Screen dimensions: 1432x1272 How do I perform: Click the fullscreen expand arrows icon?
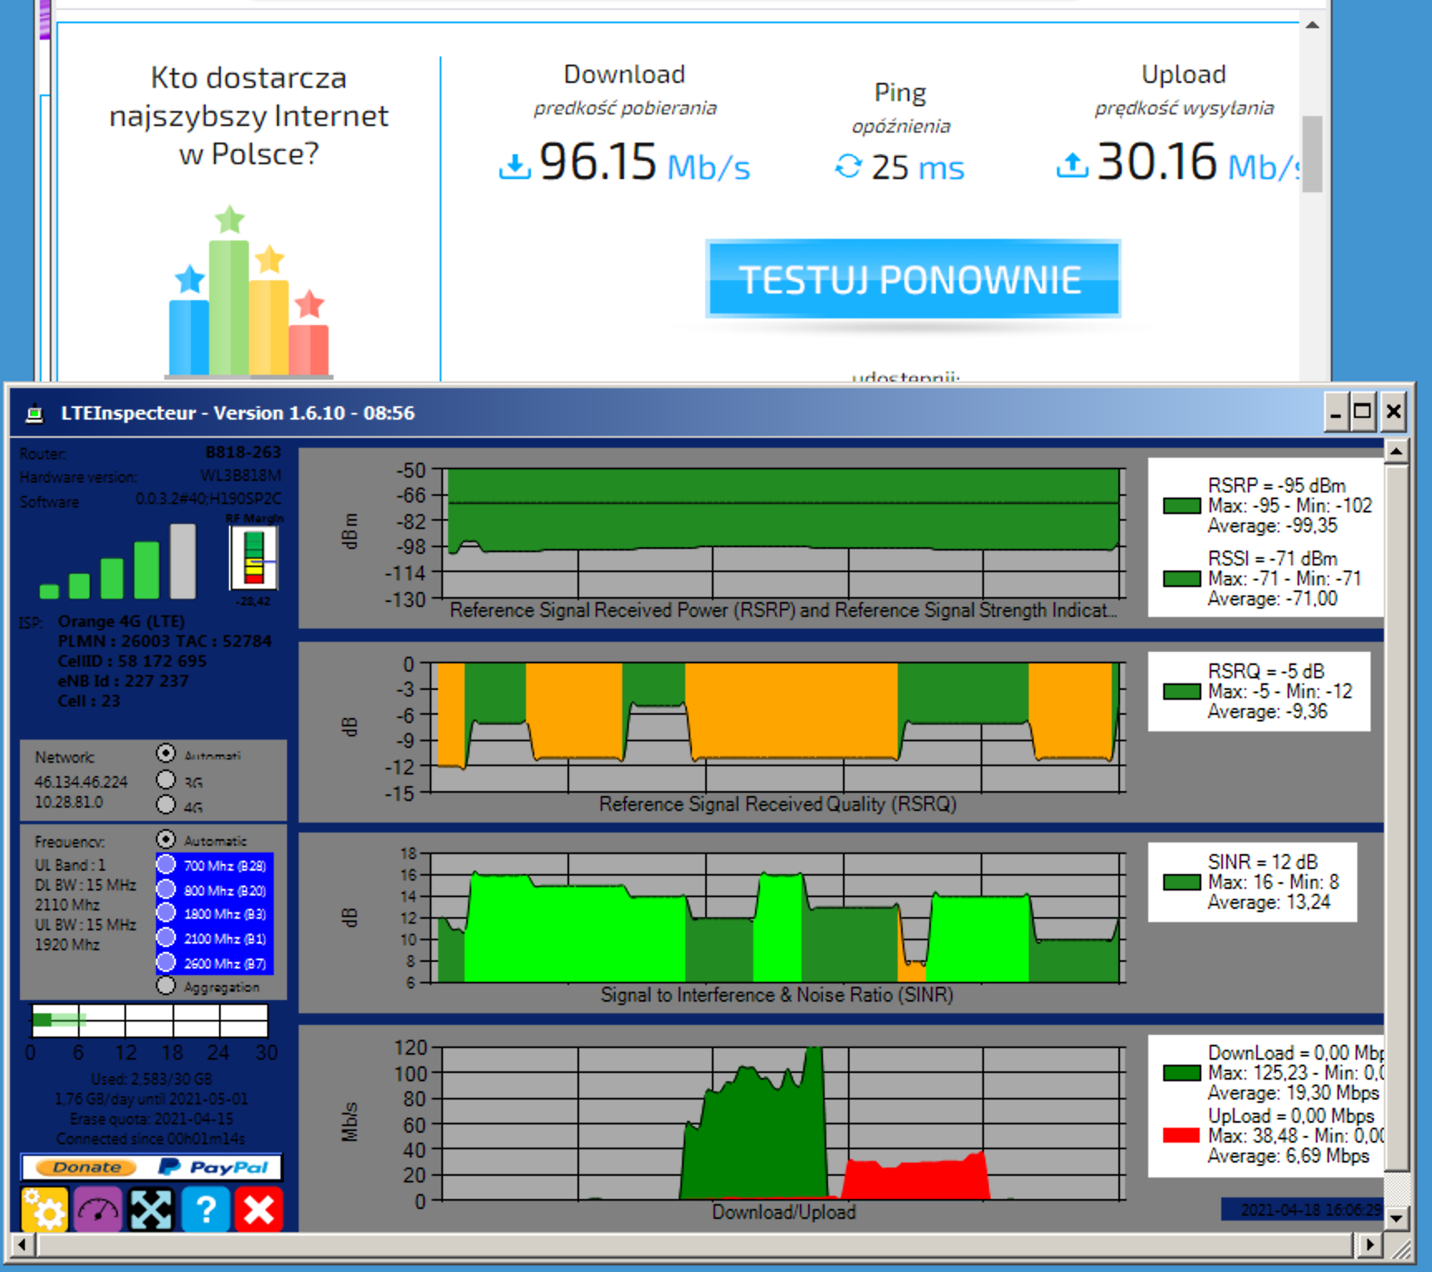pos(151,1209)
